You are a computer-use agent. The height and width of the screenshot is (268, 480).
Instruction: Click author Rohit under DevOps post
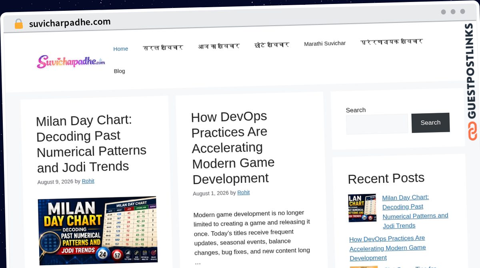[x=244, y=192]
